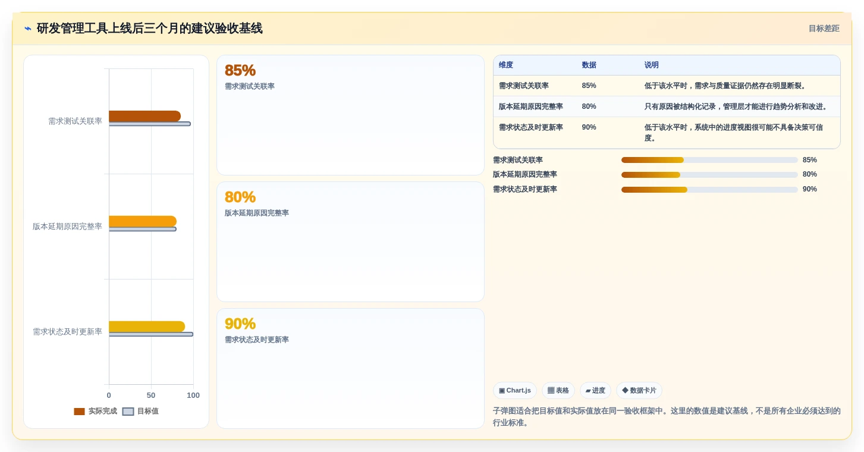The width and height of the screenshot is (864, 452).
Task: Click the x-axis tick label 50
Action: click(x=151, y=395)
